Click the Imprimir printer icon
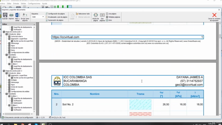The width and height of the screenshot is (222, 125). point(11,15)
